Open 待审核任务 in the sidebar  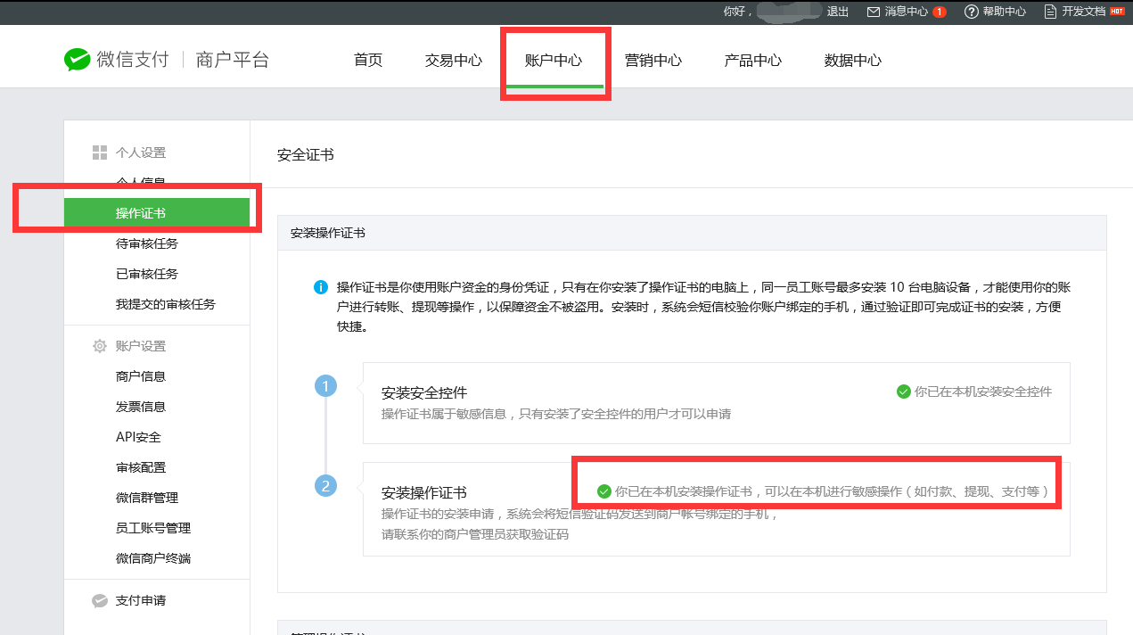pyautogui.click(x=147, y=243)
